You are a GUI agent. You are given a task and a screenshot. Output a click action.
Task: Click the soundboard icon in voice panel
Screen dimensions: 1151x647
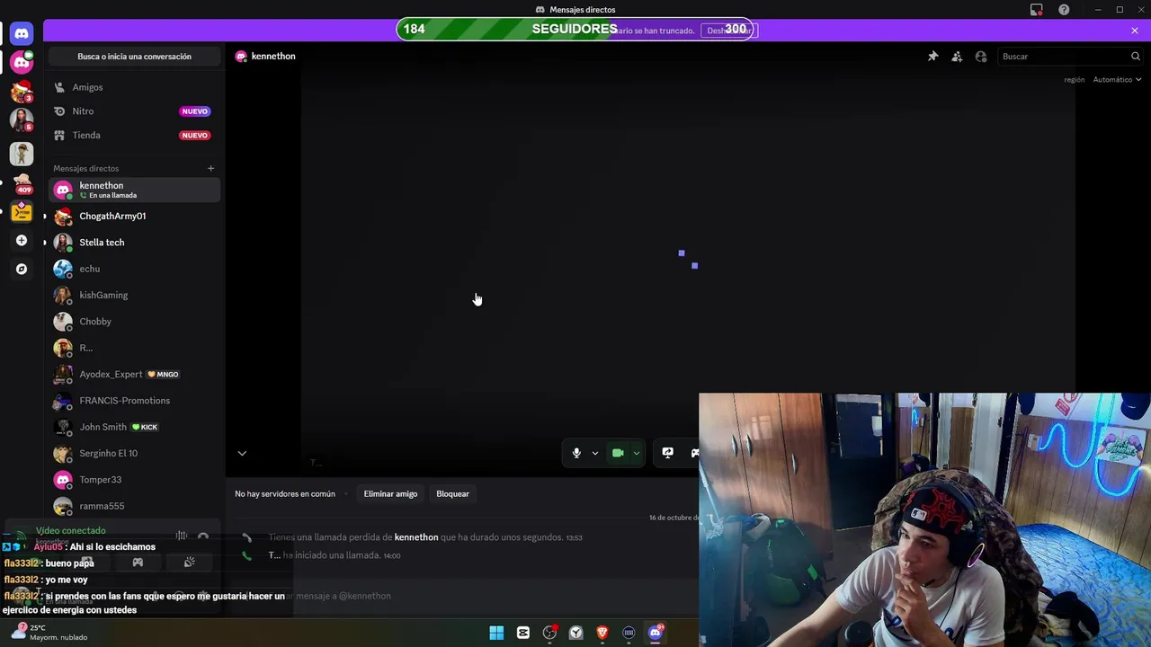tap(189, 563)
